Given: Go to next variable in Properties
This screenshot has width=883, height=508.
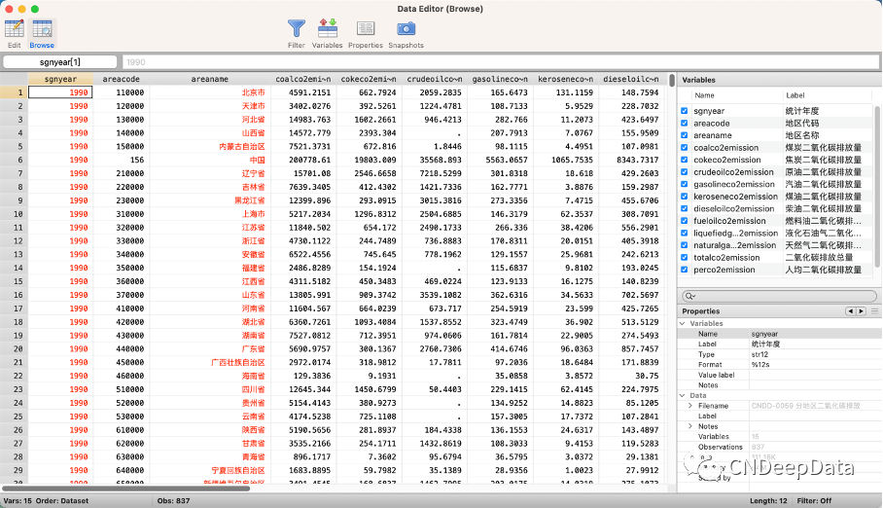Looking at the screenshot, I should tap(861, 311).
